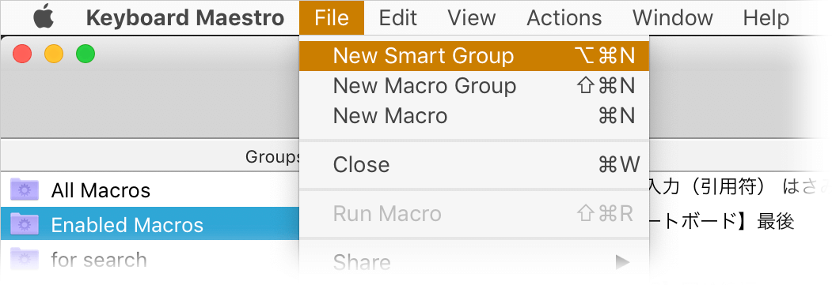
Task: Click the for search folder icon
Action: coord(25,260)
